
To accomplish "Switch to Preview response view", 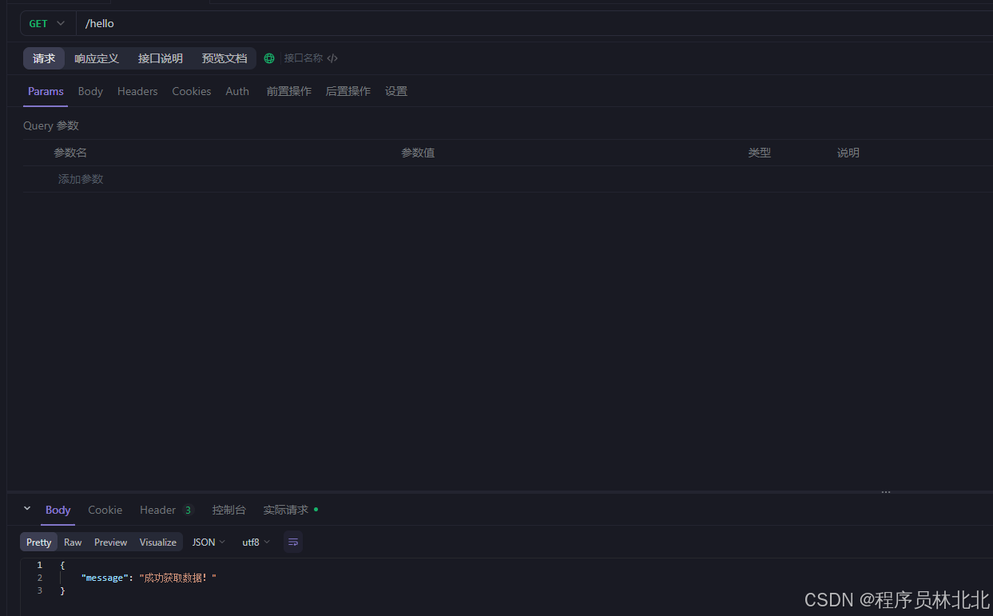I will pyautogui.click(x=111, y=542).
